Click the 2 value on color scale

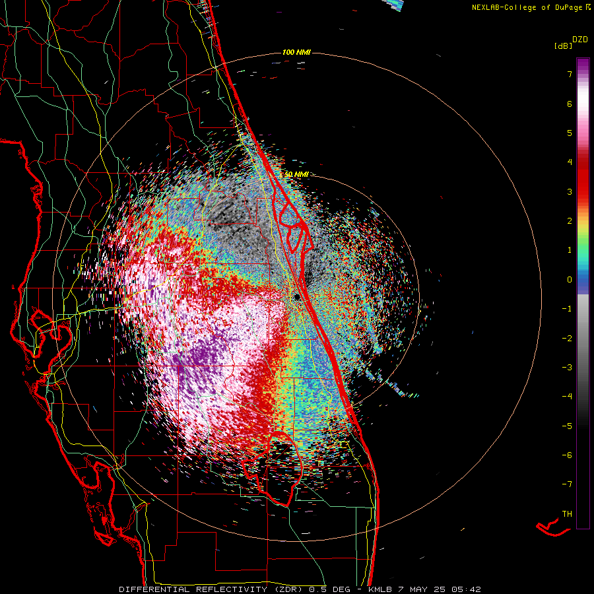pyautogui.click(x=570, y=221)
